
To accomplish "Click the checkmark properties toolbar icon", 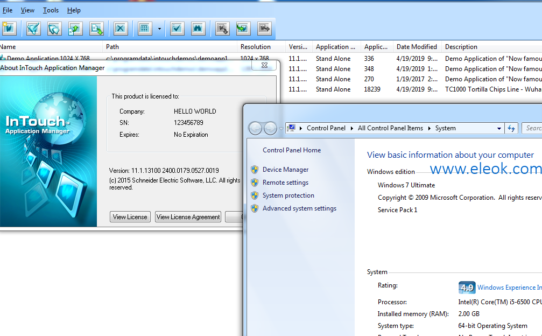I will pos(177,29).
